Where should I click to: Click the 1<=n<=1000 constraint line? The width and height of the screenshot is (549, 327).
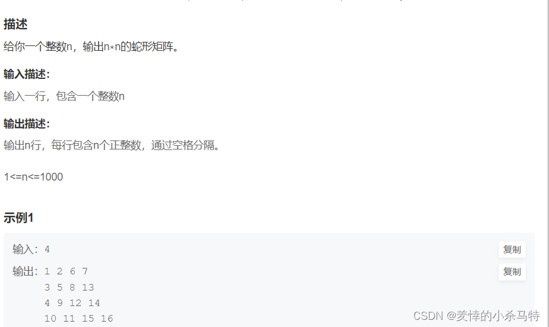click(33, 177)
